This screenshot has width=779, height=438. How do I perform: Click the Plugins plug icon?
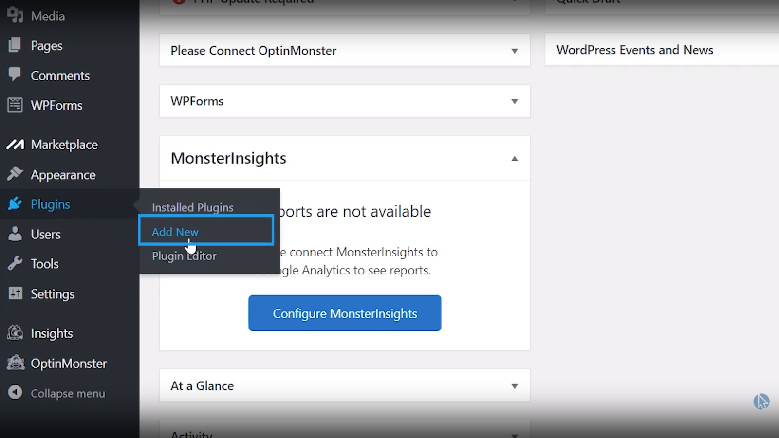click(x=15, y=203)
